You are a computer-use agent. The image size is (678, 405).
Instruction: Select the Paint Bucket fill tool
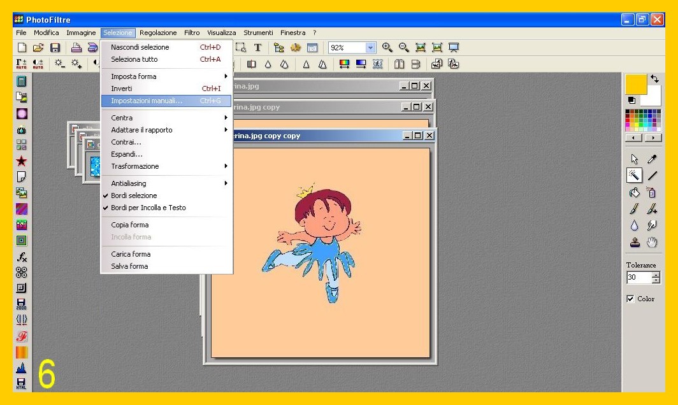click(x=634, y=192)
